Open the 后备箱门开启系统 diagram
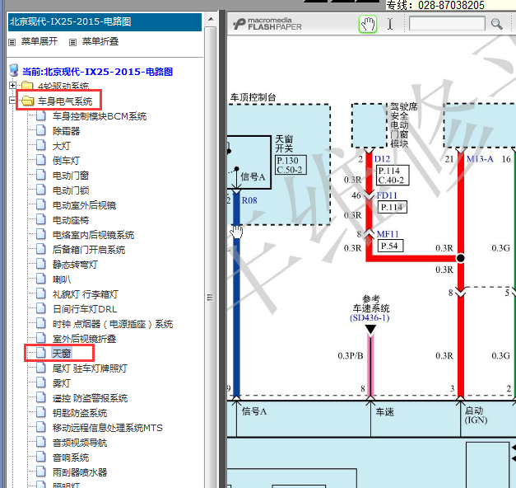 tap(89, 250)
